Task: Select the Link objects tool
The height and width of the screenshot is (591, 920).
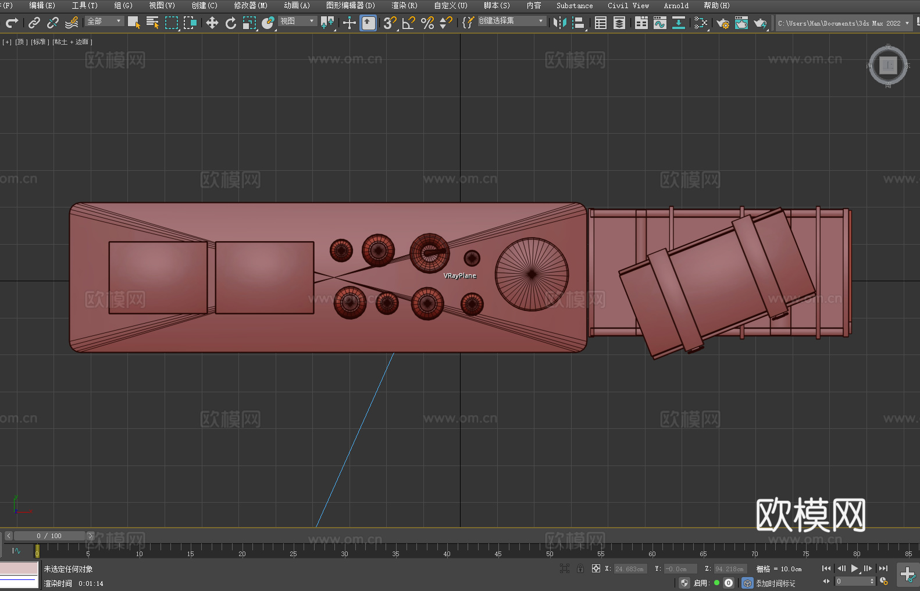Action: point(34,23)
